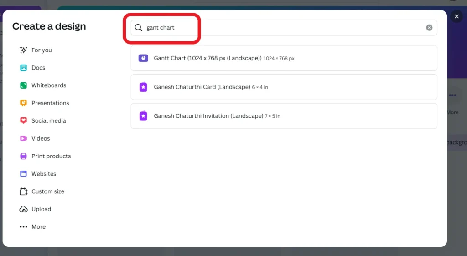Select the Docs icon in sidebar
Screen dimensions: 467x256
(x=23, y=68)
